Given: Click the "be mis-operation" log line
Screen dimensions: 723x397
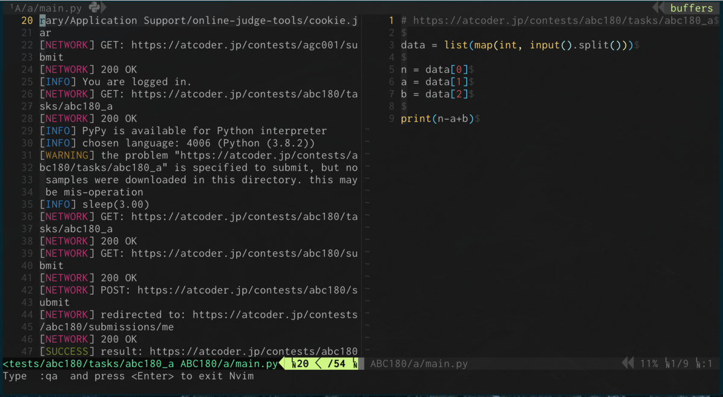Looking at the screenshot, I should [95, 192].
